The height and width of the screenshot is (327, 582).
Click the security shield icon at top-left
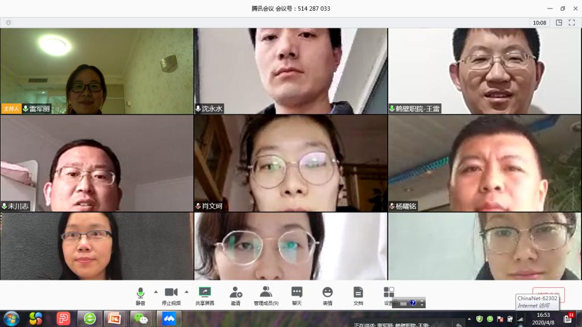coord(8,23)
